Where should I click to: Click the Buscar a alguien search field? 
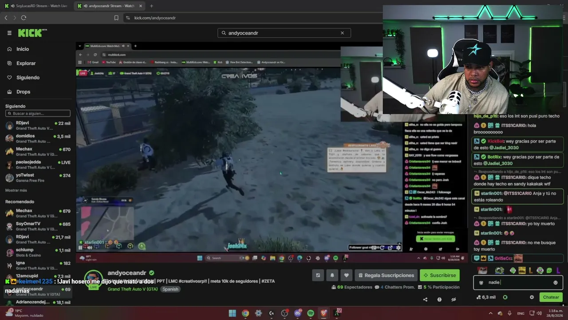click(x=38, y=114)
